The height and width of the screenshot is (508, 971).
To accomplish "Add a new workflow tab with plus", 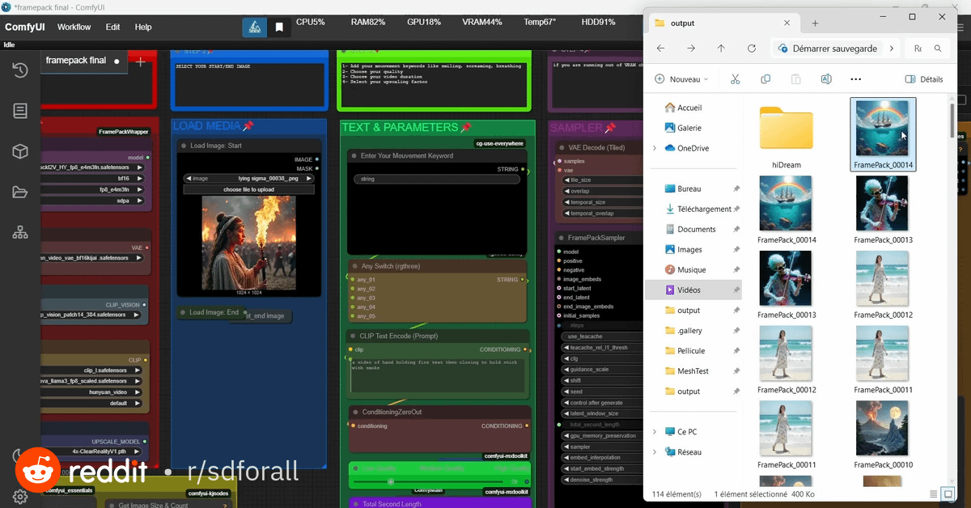I will 140,61.
